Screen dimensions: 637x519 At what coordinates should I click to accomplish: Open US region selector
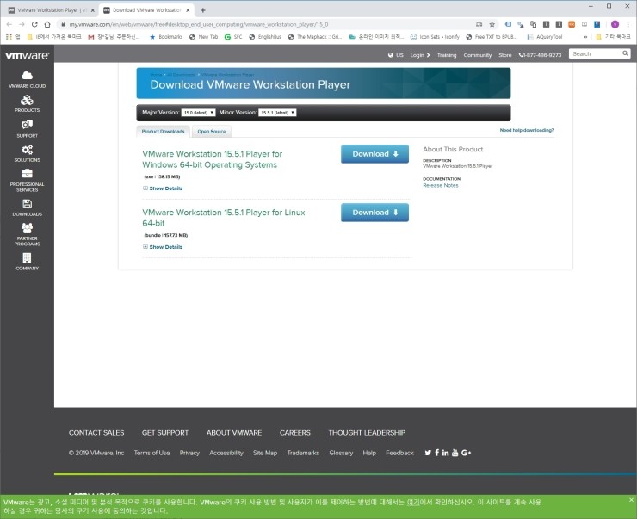[x=396, y=55]
